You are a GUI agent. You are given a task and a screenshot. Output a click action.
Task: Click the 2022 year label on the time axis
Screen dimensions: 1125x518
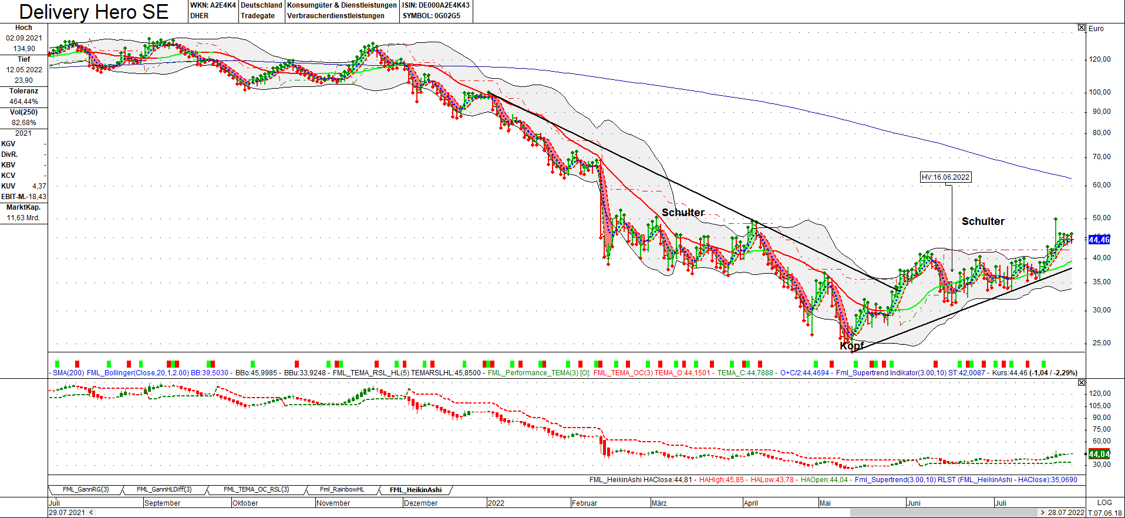coord(496,503)
